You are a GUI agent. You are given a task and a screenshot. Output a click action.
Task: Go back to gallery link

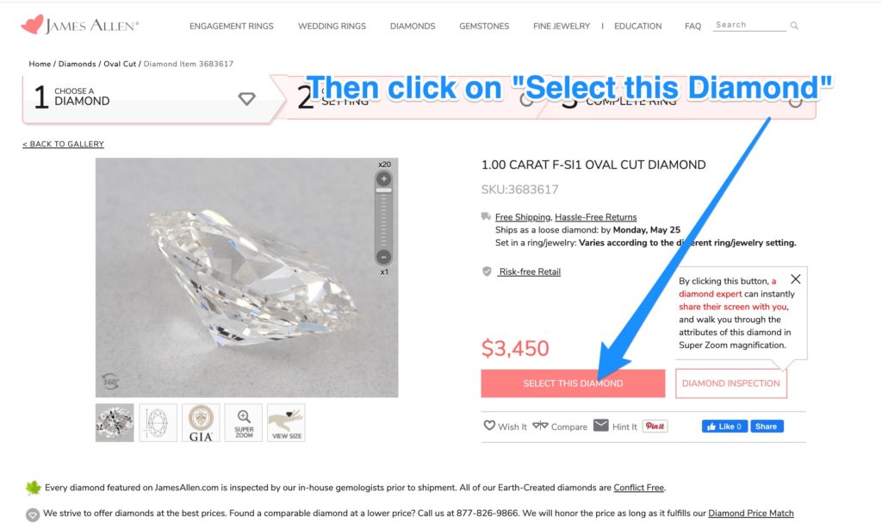coord(63,144)
